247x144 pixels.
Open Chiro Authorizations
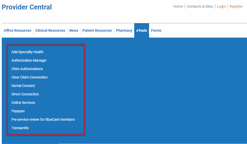(x=27, y=69)
